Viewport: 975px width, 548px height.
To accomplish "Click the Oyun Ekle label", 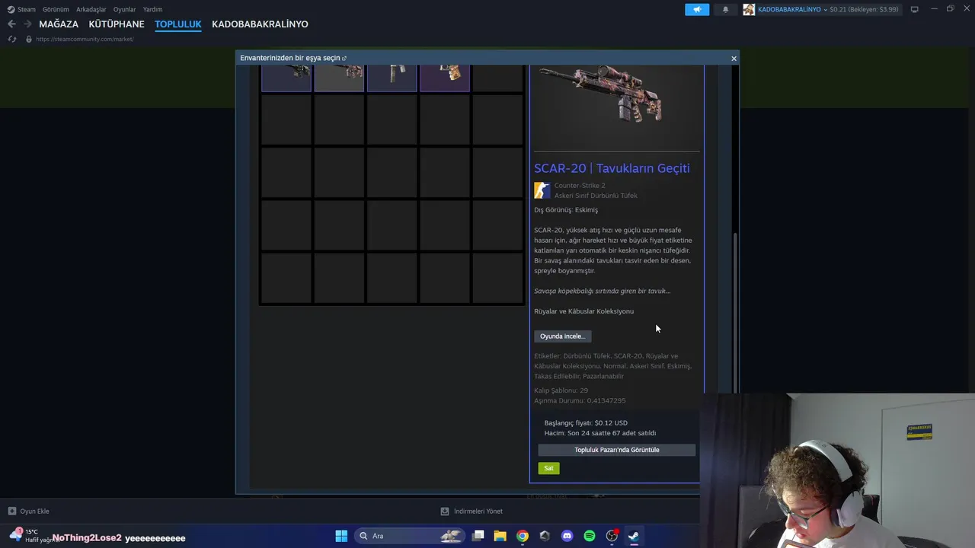I will click(34, 511).
